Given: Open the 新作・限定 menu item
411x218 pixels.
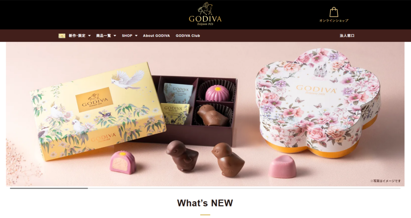Looking at the screenshot, I should [x=77, y=36].
